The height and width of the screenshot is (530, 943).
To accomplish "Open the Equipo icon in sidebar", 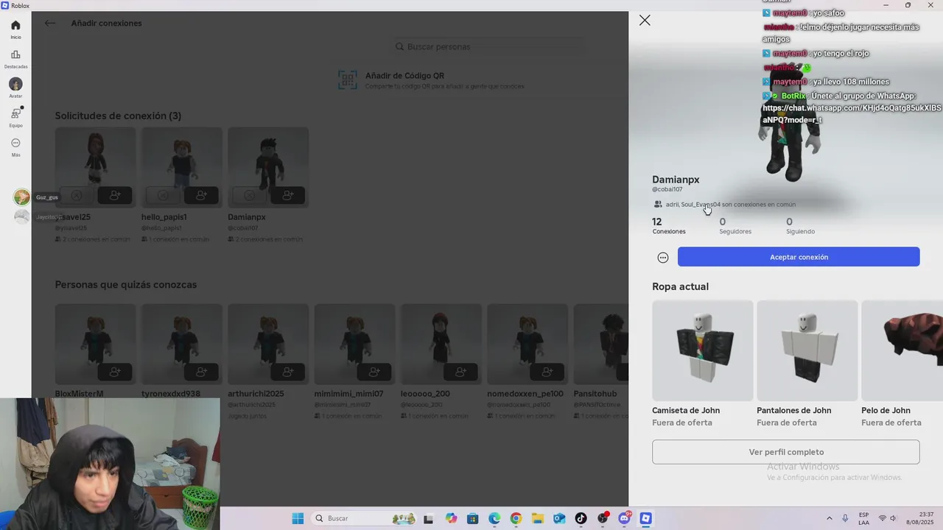I will [x=15, y=117].
